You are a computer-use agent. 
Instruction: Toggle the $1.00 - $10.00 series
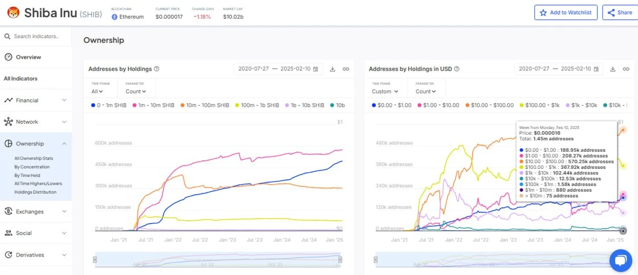point(437,105)
